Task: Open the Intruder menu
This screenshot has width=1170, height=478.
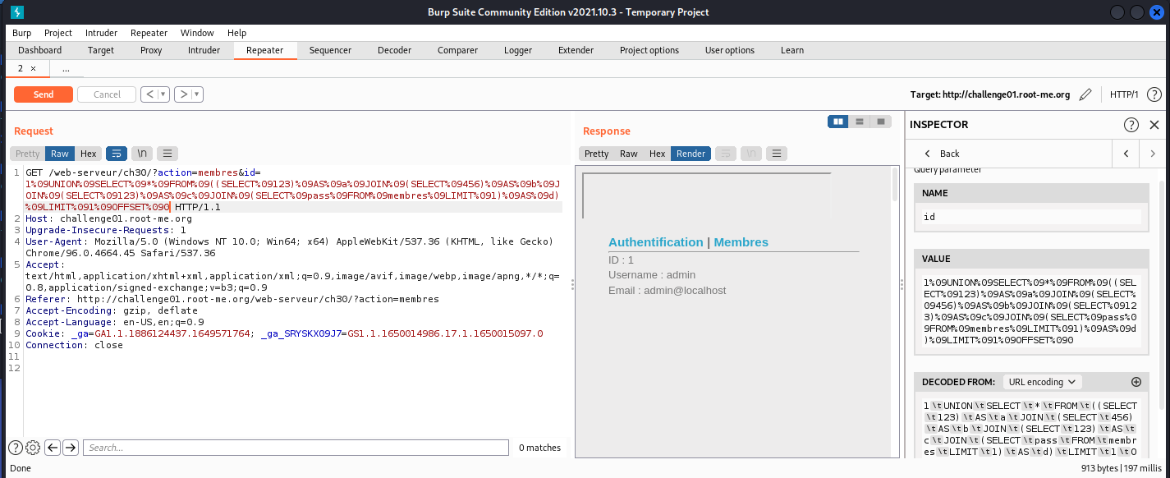Action: [101, 33]
